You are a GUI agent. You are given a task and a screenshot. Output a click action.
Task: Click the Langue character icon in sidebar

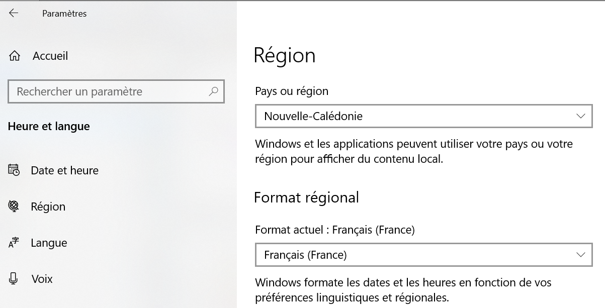(14, 243)
